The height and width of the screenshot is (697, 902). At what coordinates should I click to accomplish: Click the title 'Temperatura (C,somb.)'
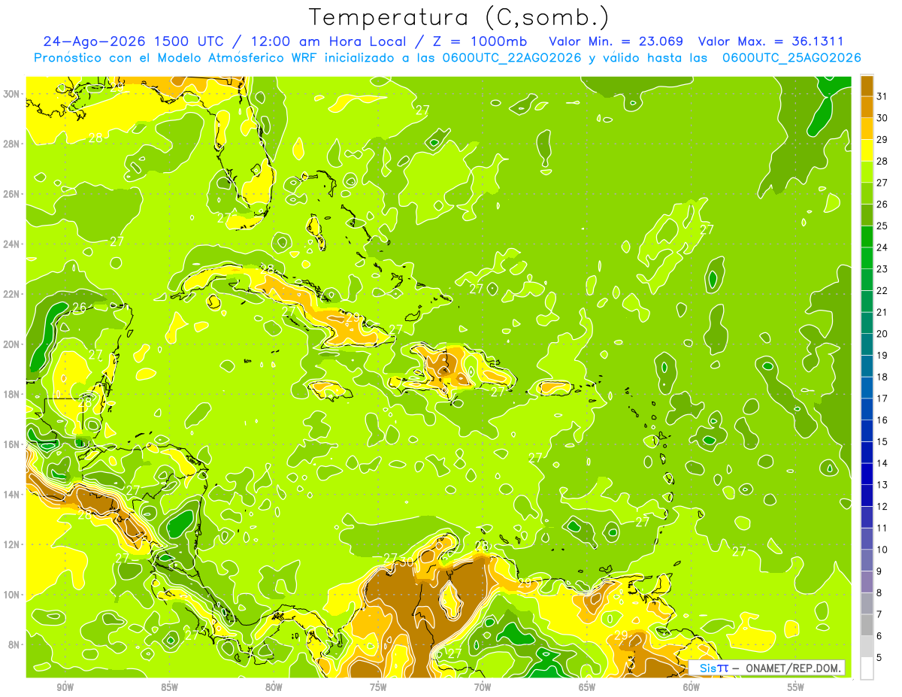point(459,17)
